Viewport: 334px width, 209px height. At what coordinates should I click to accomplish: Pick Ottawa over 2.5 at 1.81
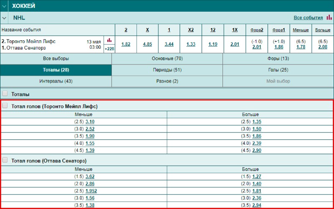(257, 191)
